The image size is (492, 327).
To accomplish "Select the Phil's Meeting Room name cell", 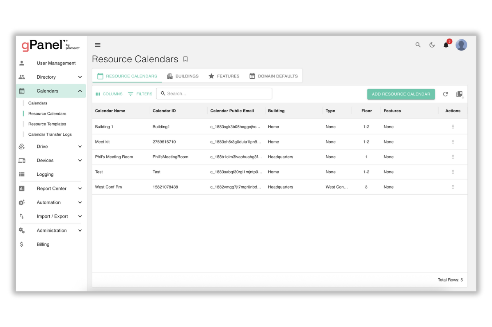I will pos(114,157).
